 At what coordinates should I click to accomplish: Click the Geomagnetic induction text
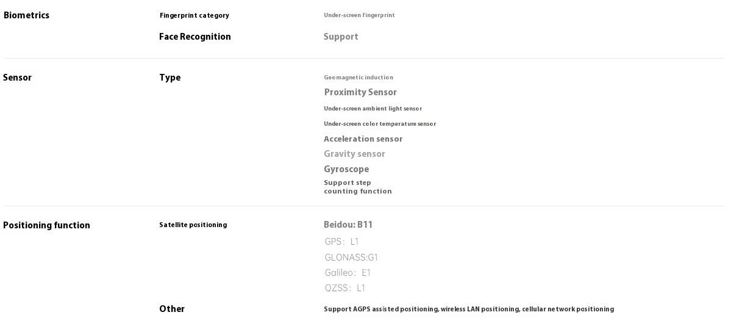tap(358, 78)
